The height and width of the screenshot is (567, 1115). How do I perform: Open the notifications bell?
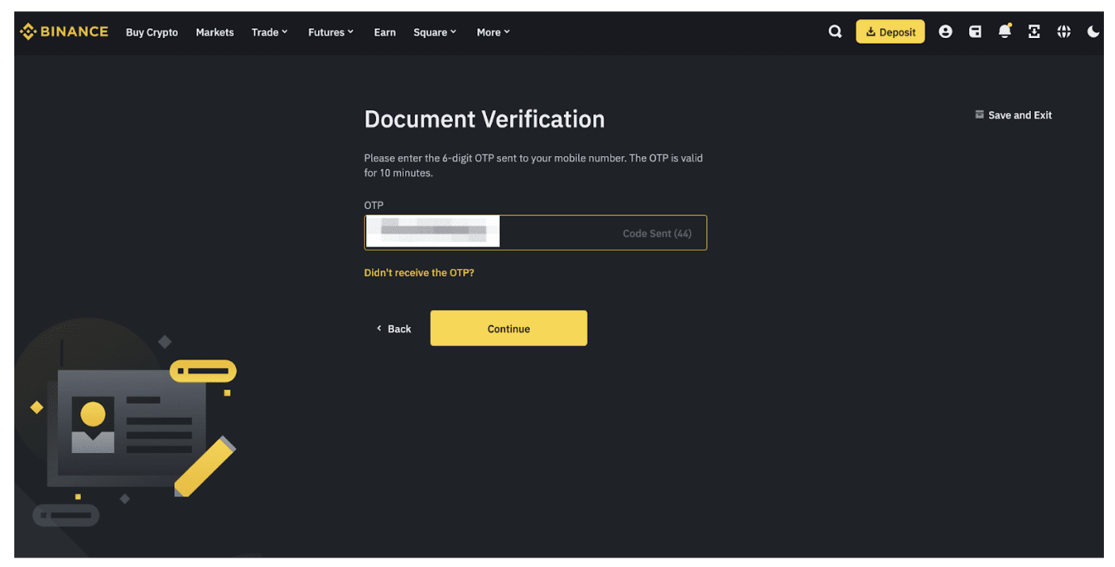pyautogui.click(x=1005, y=32)
